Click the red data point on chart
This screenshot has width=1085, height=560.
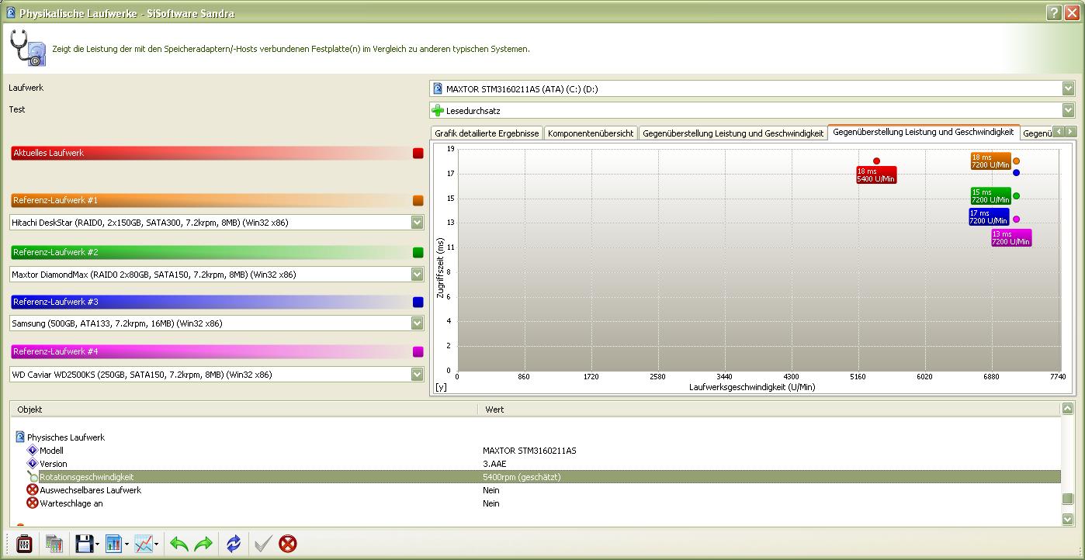point(876,161)
